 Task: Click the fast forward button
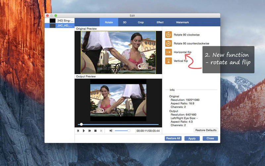(89, 131)
